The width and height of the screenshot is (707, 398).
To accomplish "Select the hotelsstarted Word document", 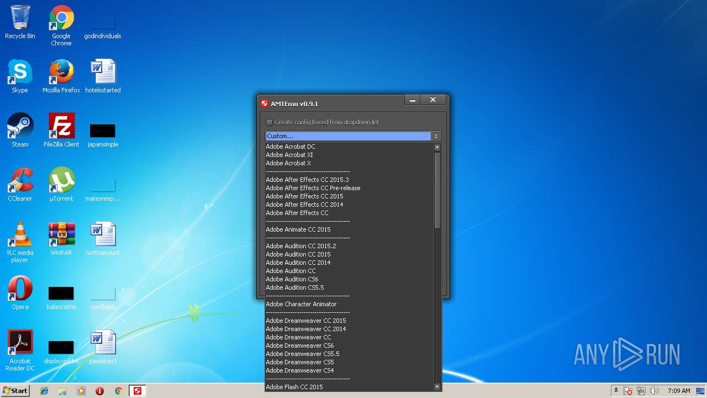I will (x=103, y=76).
